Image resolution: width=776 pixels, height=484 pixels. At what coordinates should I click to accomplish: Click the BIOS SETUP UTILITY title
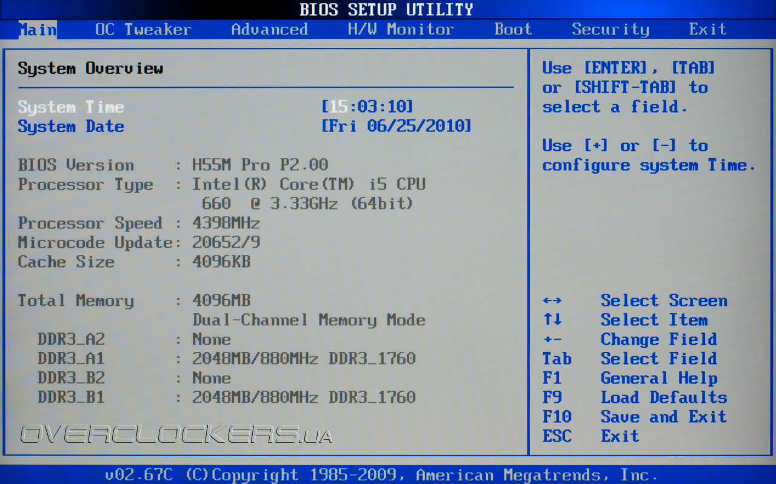click(386, 10)
